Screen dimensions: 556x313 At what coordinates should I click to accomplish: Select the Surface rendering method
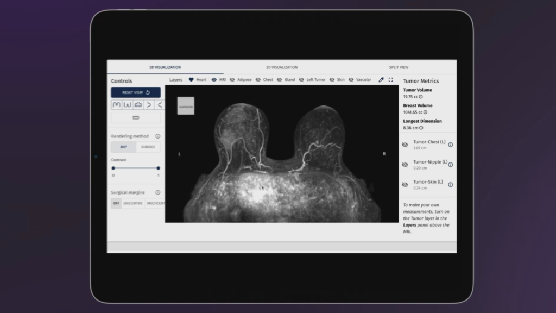coord(149,147)
